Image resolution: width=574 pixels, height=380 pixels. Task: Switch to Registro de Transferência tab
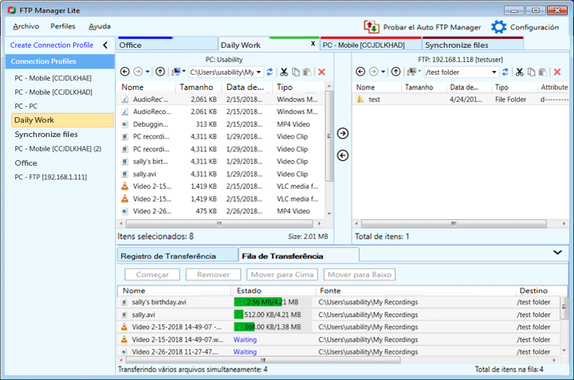pyautogui.click(x=167, y=256)
